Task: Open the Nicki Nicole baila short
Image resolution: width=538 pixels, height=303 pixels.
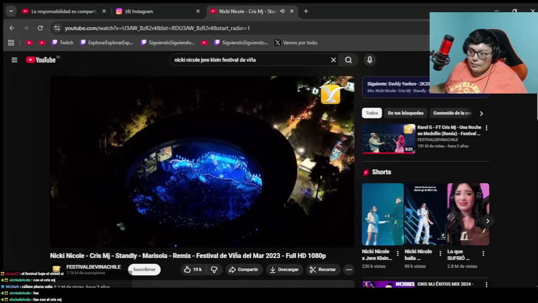Action: [x=425, y=214]
